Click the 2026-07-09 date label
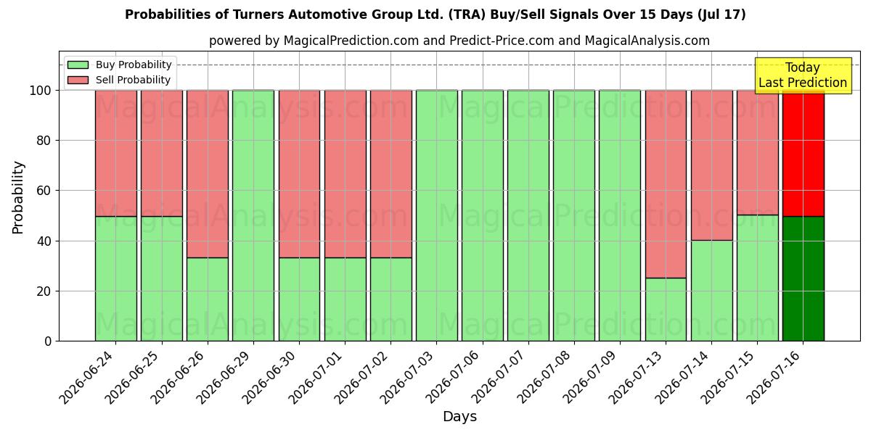Screen dimensions: 871x435 tap(592, 376)
